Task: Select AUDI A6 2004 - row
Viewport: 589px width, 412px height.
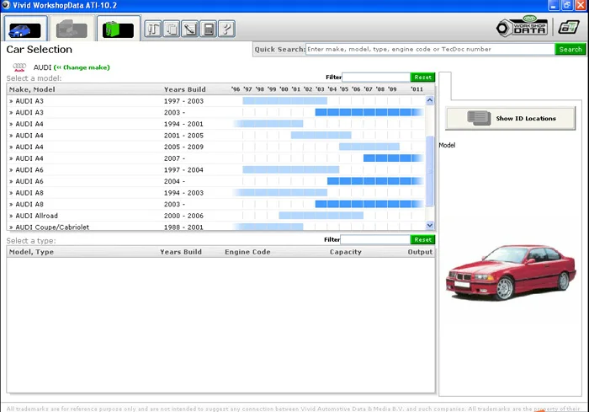Action: [216, 181]
